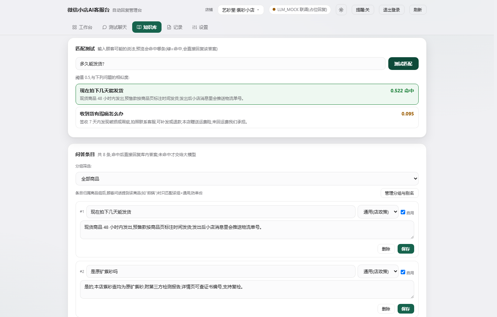Edit the question field 现在拍下几天能发货 in entry #1

[221, 212]
